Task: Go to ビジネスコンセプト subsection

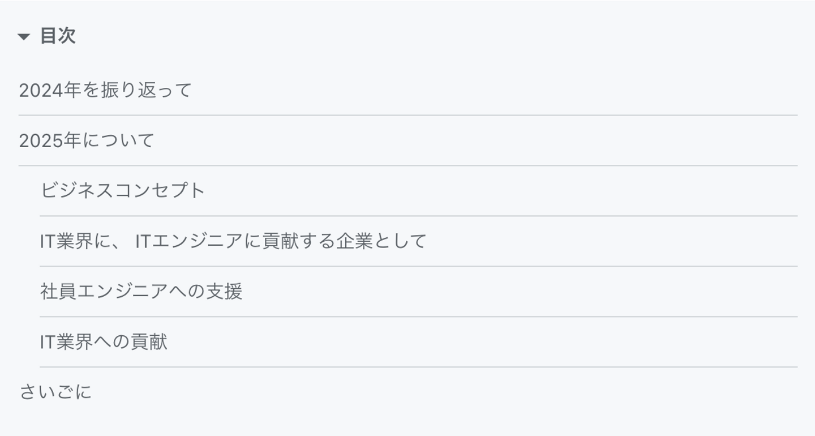Action: [x=122, y=191]
